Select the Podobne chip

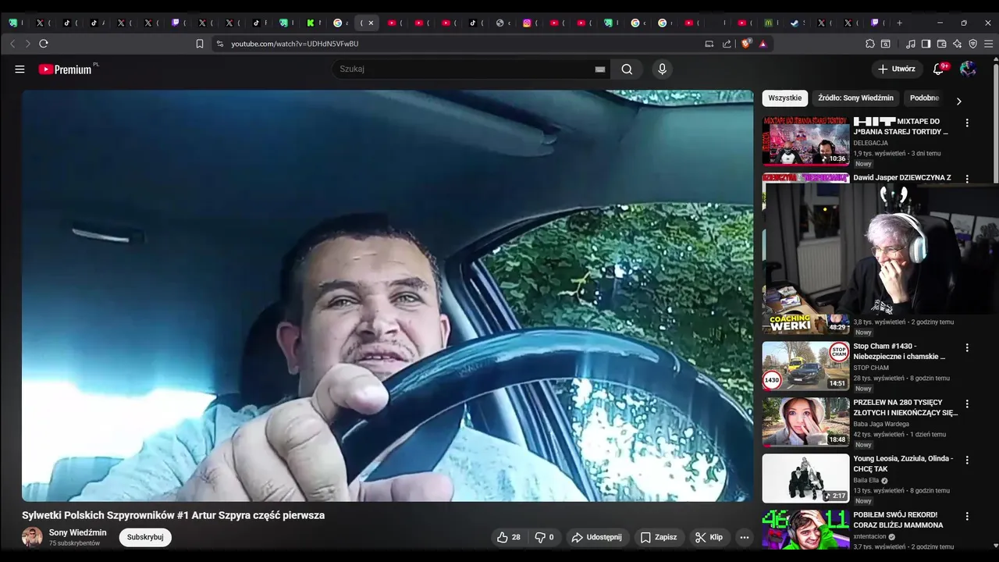tap(924, 98)
